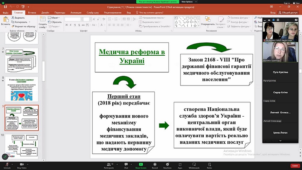Open the font size combo box
Viewport: 302px width, 170px height.
pyautogui.click(x=88, y=19)
